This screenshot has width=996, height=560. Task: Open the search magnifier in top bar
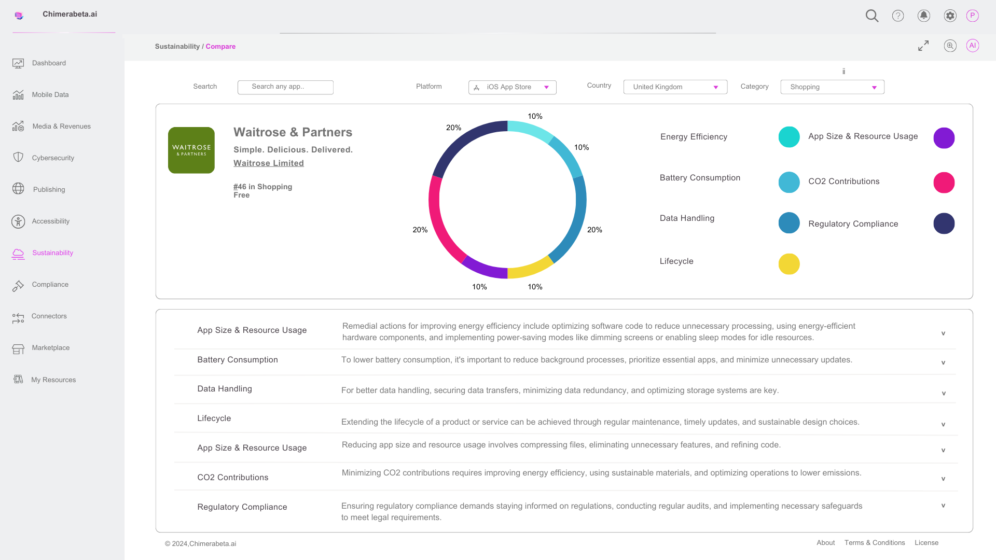point(872,16)
